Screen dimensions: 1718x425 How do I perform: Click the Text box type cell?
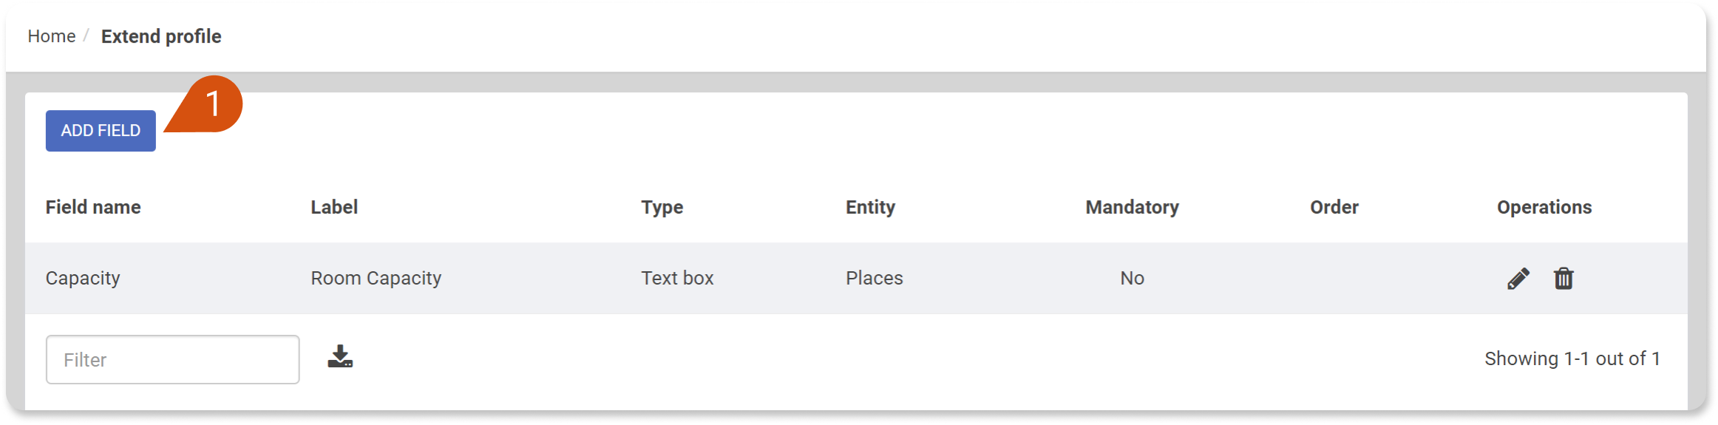(x=677, y=278)
